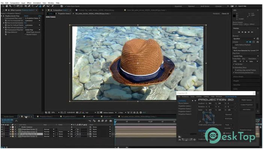263x150 pixels.
Task: Open the Composition menu
Action: pyautogui.click(x=15, y=3)
